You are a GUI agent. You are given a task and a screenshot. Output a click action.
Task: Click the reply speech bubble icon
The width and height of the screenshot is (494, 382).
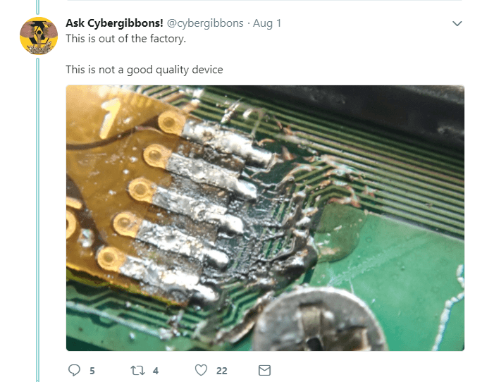pos(75,370)
